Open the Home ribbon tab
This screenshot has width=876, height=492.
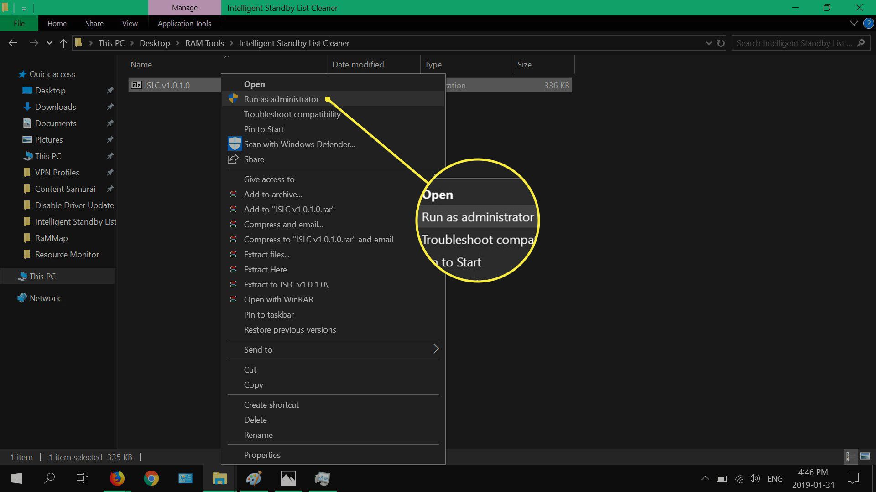[x=57, y=23]
